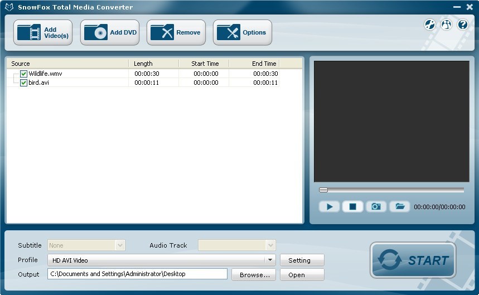Open the question mark help icon
479x295 pixels.
click(463, 25)
